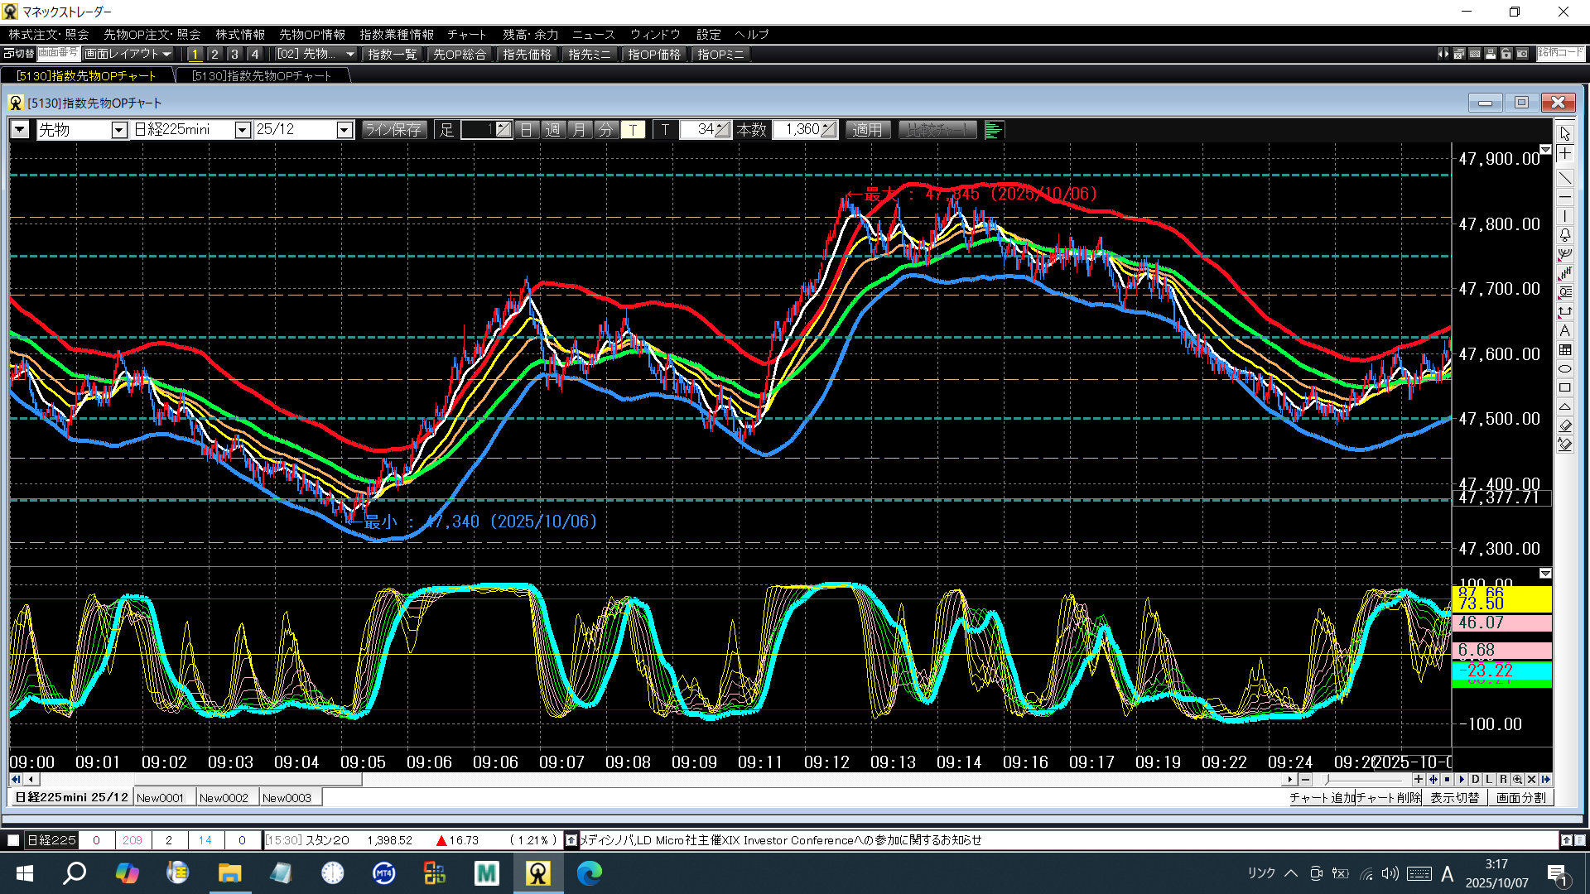
Task: Select the trend line drawing tool
Action: coord(1564,178)
